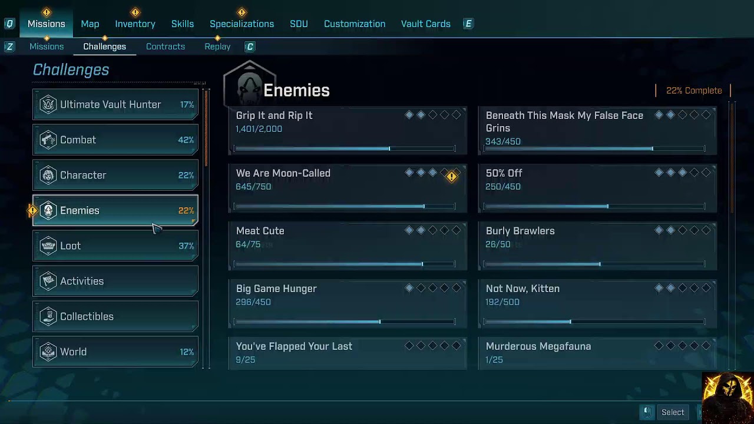Viewport: 754px width, 424px height.
Task: Select the Murderous Megafauna challenge
Action: [597, 354]
